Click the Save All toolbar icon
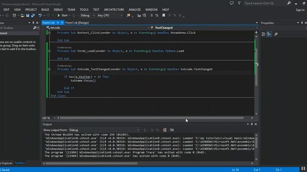 click(x=33, y=15)
